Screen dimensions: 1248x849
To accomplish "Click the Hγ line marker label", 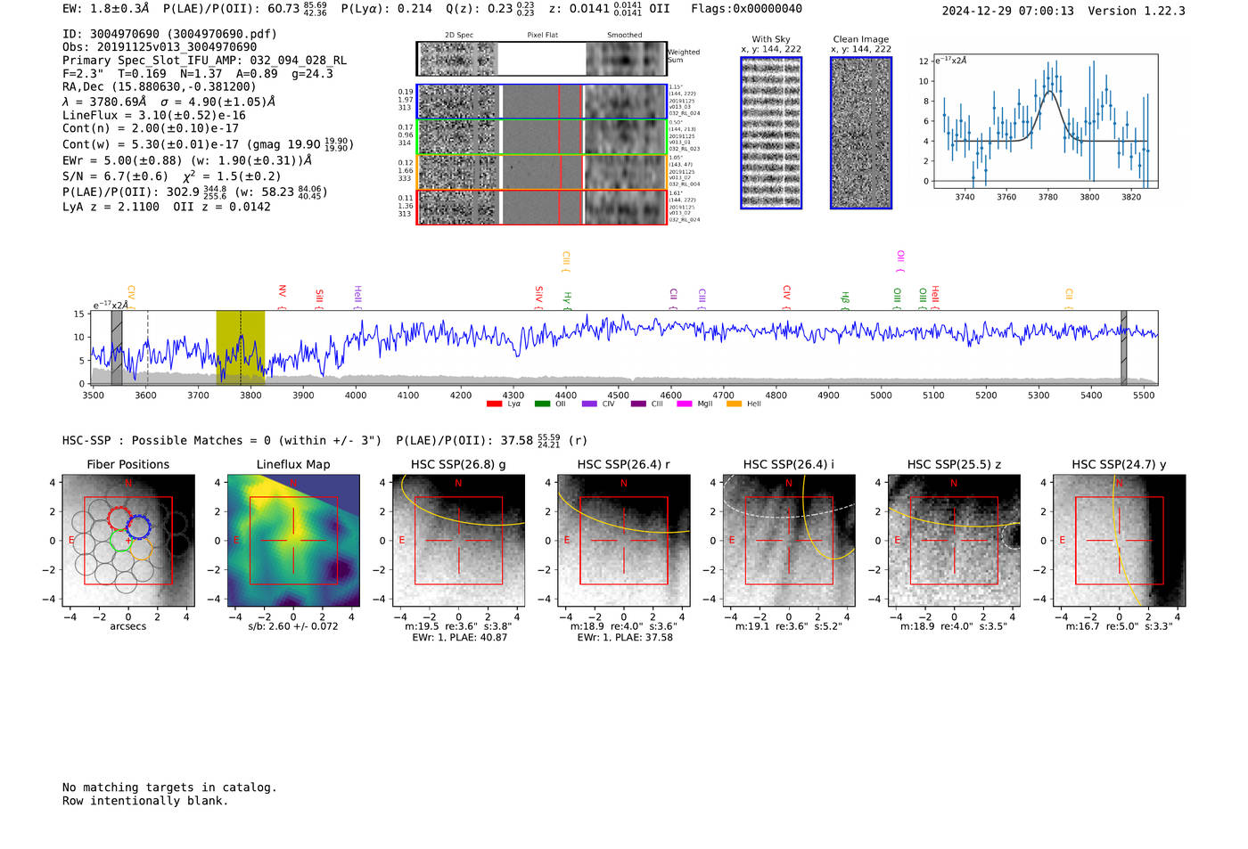I will point(567,298).
